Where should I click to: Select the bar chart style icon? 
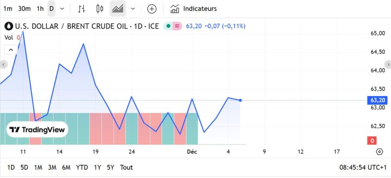point(82,9)
